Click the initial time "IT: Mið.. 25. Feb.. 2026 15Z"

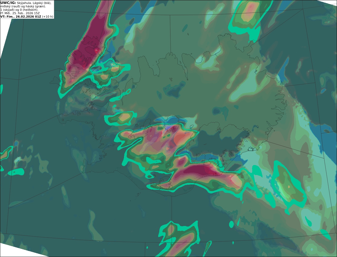[x=20, y=13]
